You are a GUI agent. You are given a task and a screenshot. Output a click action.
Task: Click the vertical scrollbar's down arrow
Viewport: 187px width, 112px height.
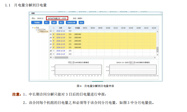pyautogui.click(x=158, y=54)
